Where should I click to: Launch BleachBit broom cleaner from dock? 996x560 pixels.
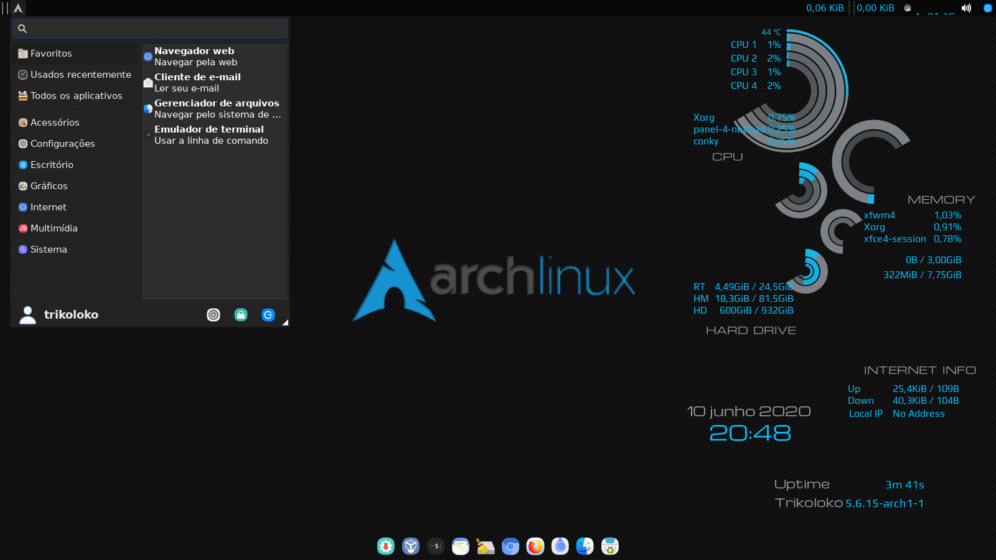pos(486,546)
